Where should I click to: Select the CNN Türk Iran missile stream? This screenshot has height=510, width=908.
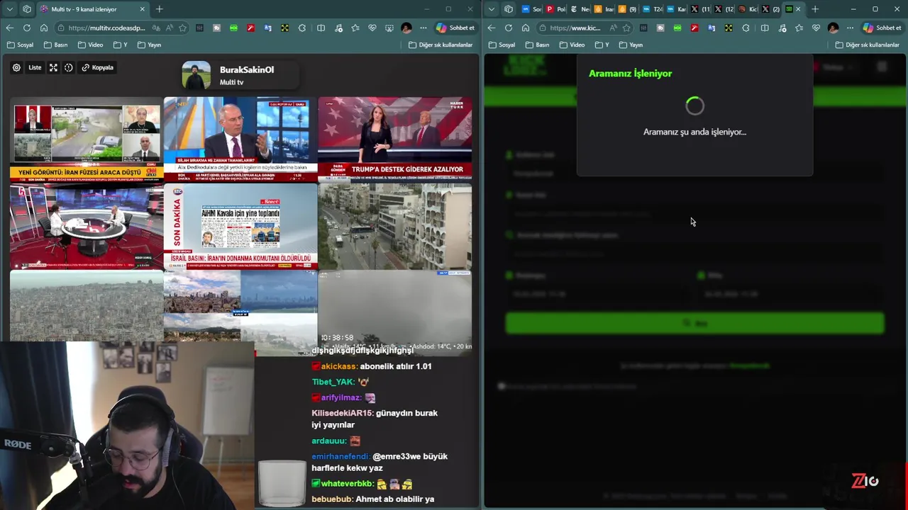coord(87,138)
